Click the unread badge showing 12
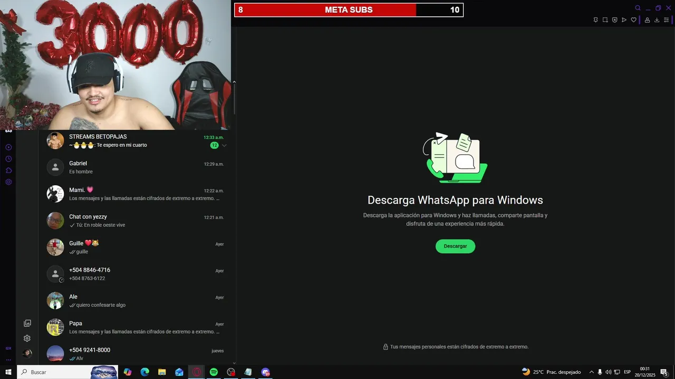This screenshot has height=379, width=675. [214, 145]
